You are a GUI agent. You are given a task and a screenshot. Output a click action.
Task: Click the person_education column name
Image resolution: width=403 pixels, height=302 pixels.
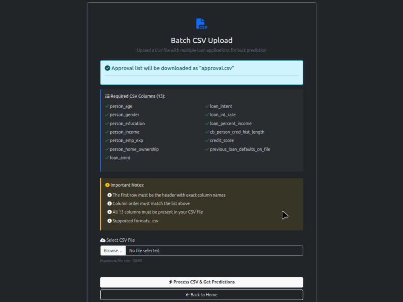(x=127, y=124)
